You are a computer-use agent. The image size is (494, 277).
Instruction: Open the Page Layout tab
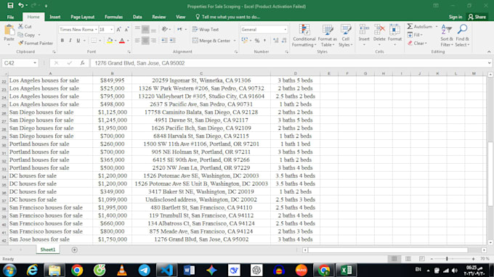point(83,17)
